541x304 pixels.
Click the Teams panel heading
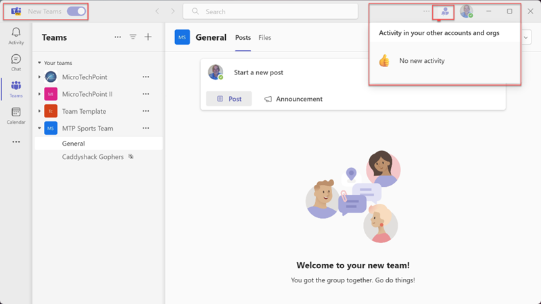click(54, 37)
